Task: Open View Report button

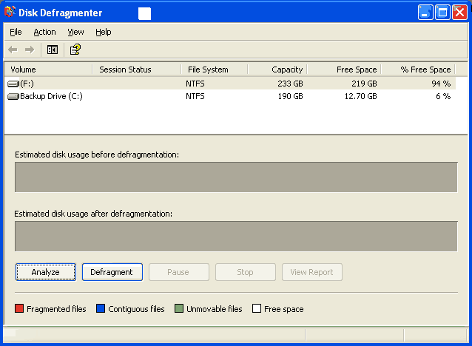Action: tap(312, 272)
